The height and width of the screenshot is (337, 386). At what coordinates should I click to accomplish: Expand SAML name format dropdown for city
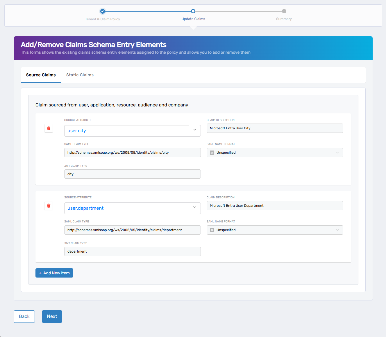[337, 153]
